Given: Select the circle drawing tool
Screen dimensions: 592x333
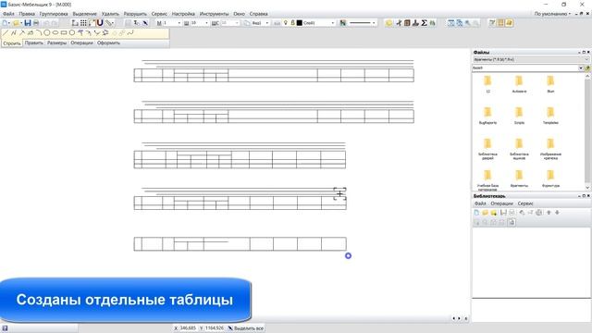Looking at the screenshot, I should click(47, 33).
